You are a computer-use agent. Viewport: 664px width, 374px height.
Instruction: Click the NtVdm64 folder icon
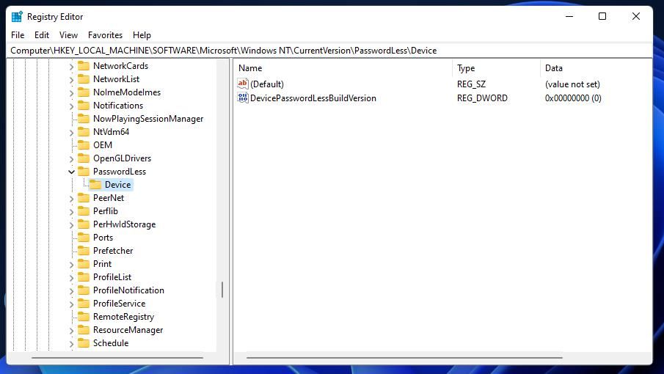84,131
